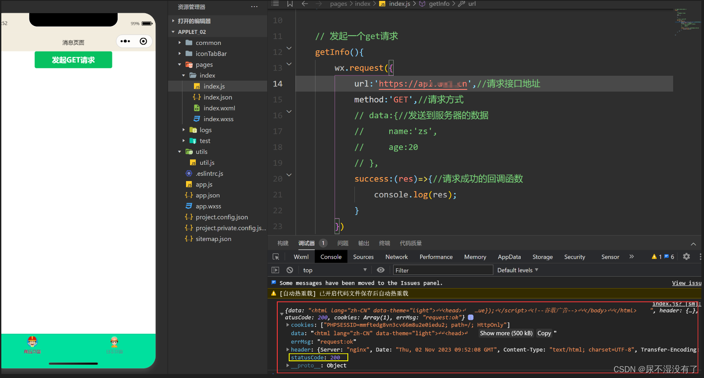
Task: Click the editor bookmark icon
Action: pos(290,4)
